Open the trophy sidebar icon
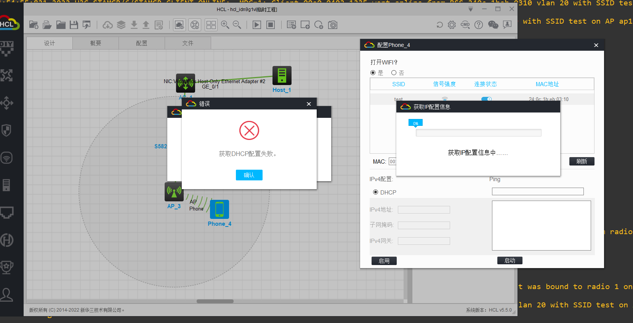The height and width of the screenshot is (323, 633). pos(6,267)
